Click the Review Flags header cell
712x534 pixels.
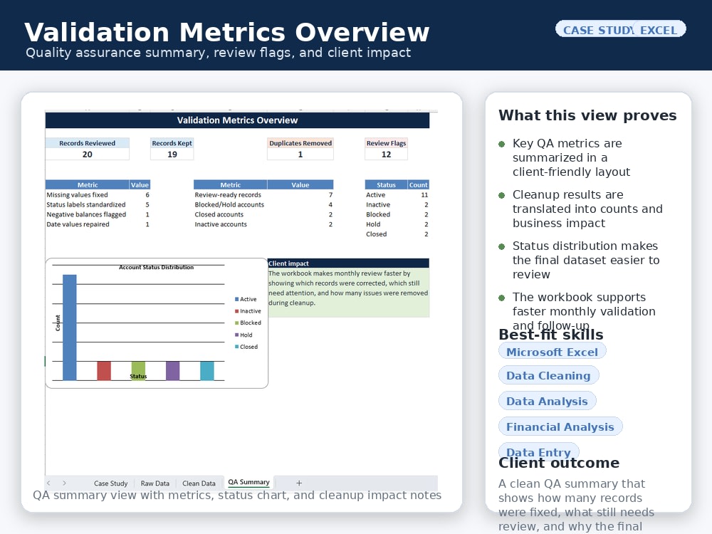coord(386,143)
